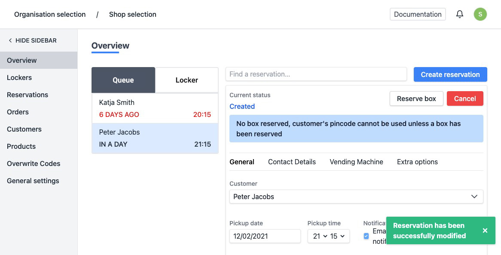
Task: Dismiss the success notification toast
Action: pos(485,230)
